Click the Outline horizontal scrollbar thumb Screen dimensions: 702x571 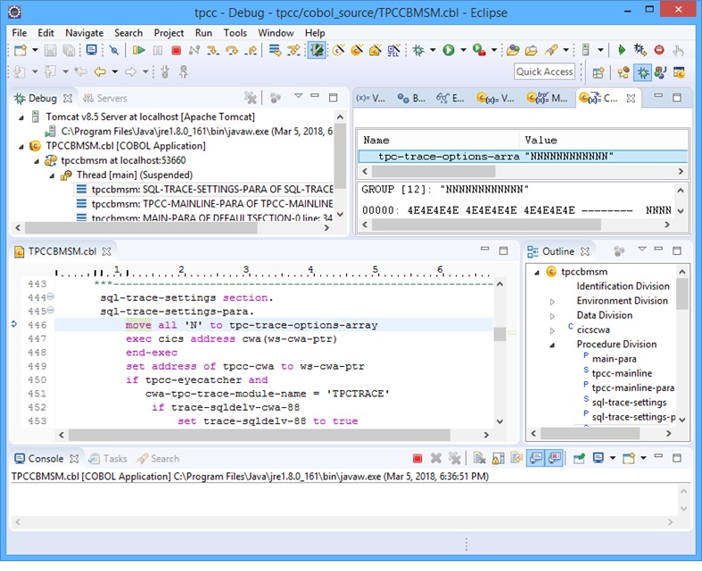591,433
